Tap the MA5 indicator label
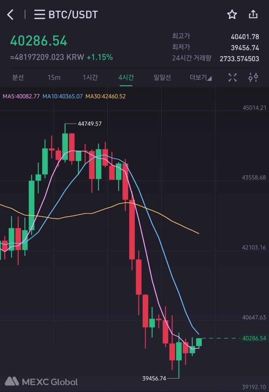269x392 pixels. pyautogui.click(x=21, y=96)
